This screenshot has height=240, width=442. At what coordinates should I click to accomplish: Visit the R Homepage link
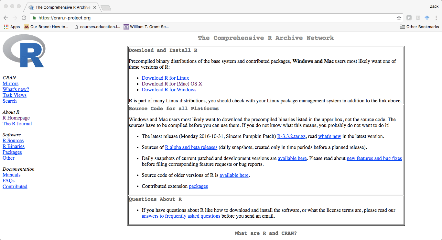[x=16, y=118]
